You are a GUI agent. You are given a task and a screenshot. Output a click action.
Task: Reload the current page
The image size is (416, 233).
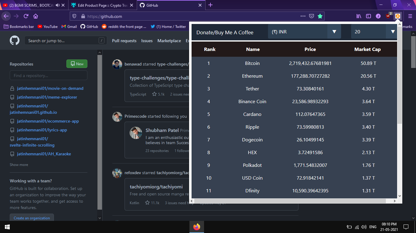(x=26, y=16)
